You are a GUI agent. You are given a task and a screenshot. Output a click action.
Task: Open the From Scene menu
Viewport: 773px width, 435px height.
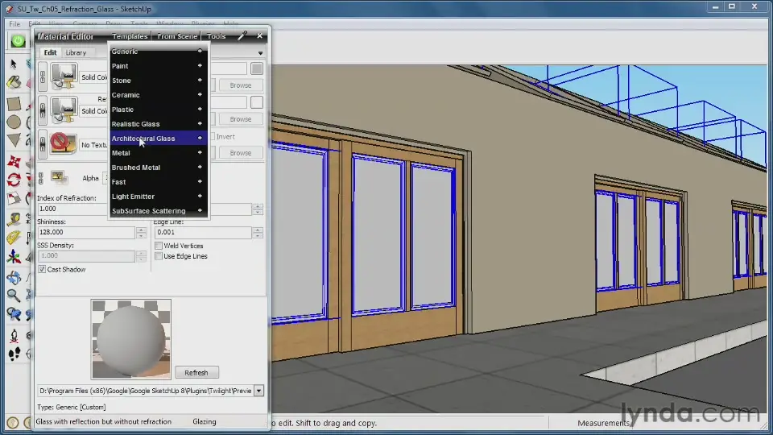177,36
